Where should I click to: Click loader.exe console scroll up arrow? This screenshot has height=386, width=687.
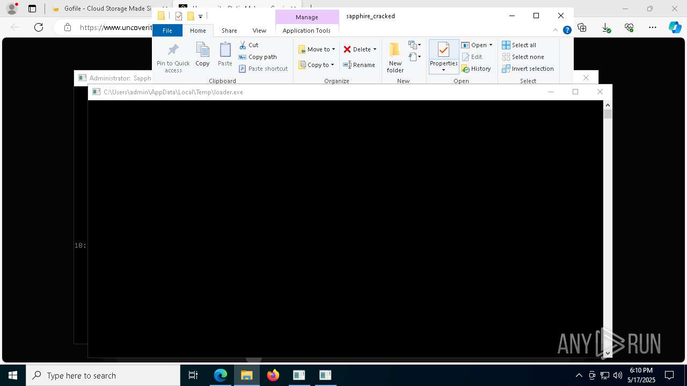click(x=608, y=105)
